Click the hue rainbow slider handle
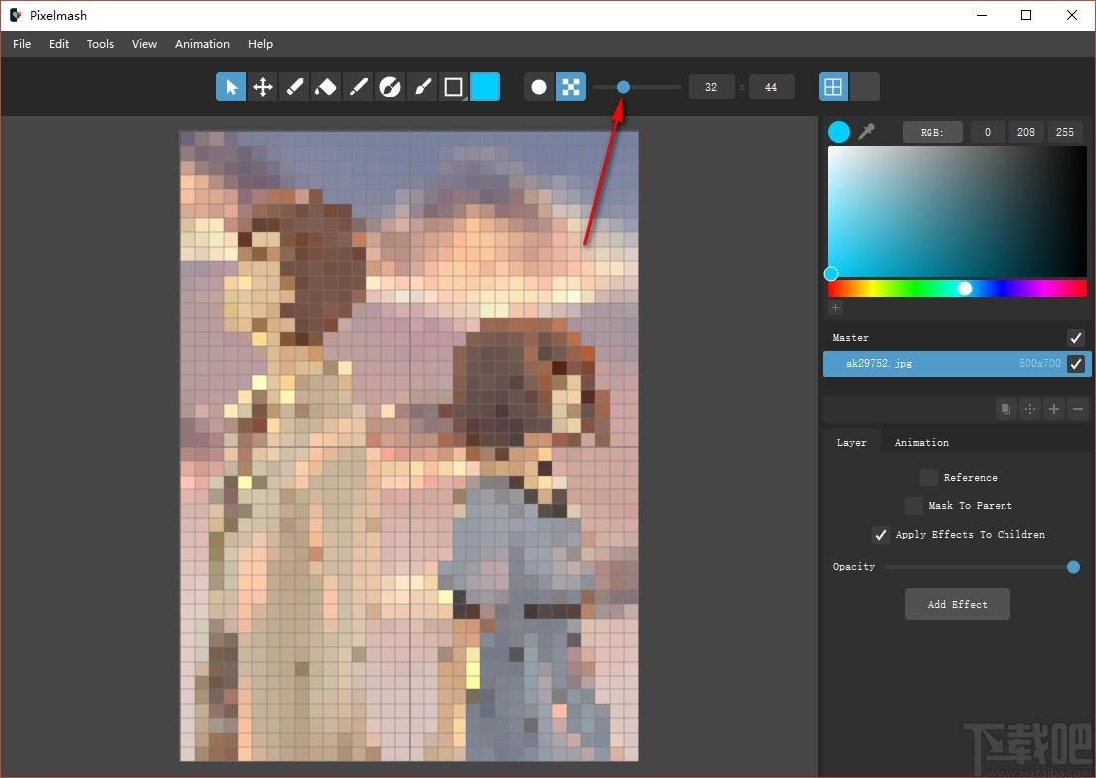 pos(965,288)
